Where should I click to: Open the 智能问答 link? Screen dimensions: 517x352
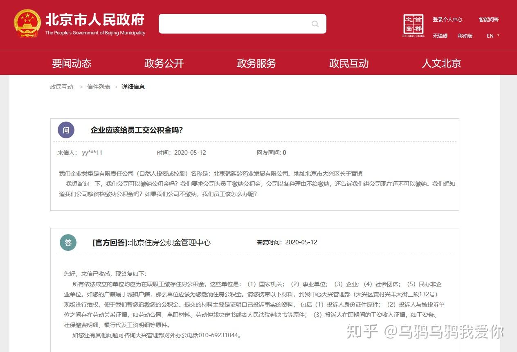tap(489, 20)
